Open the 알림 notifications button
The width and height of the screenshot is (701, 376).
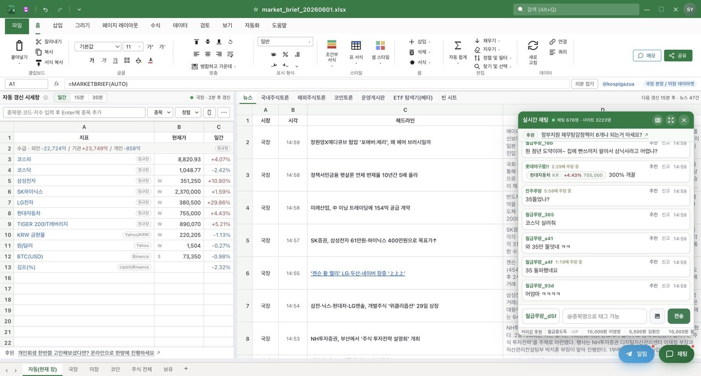[x=636, y=354]
